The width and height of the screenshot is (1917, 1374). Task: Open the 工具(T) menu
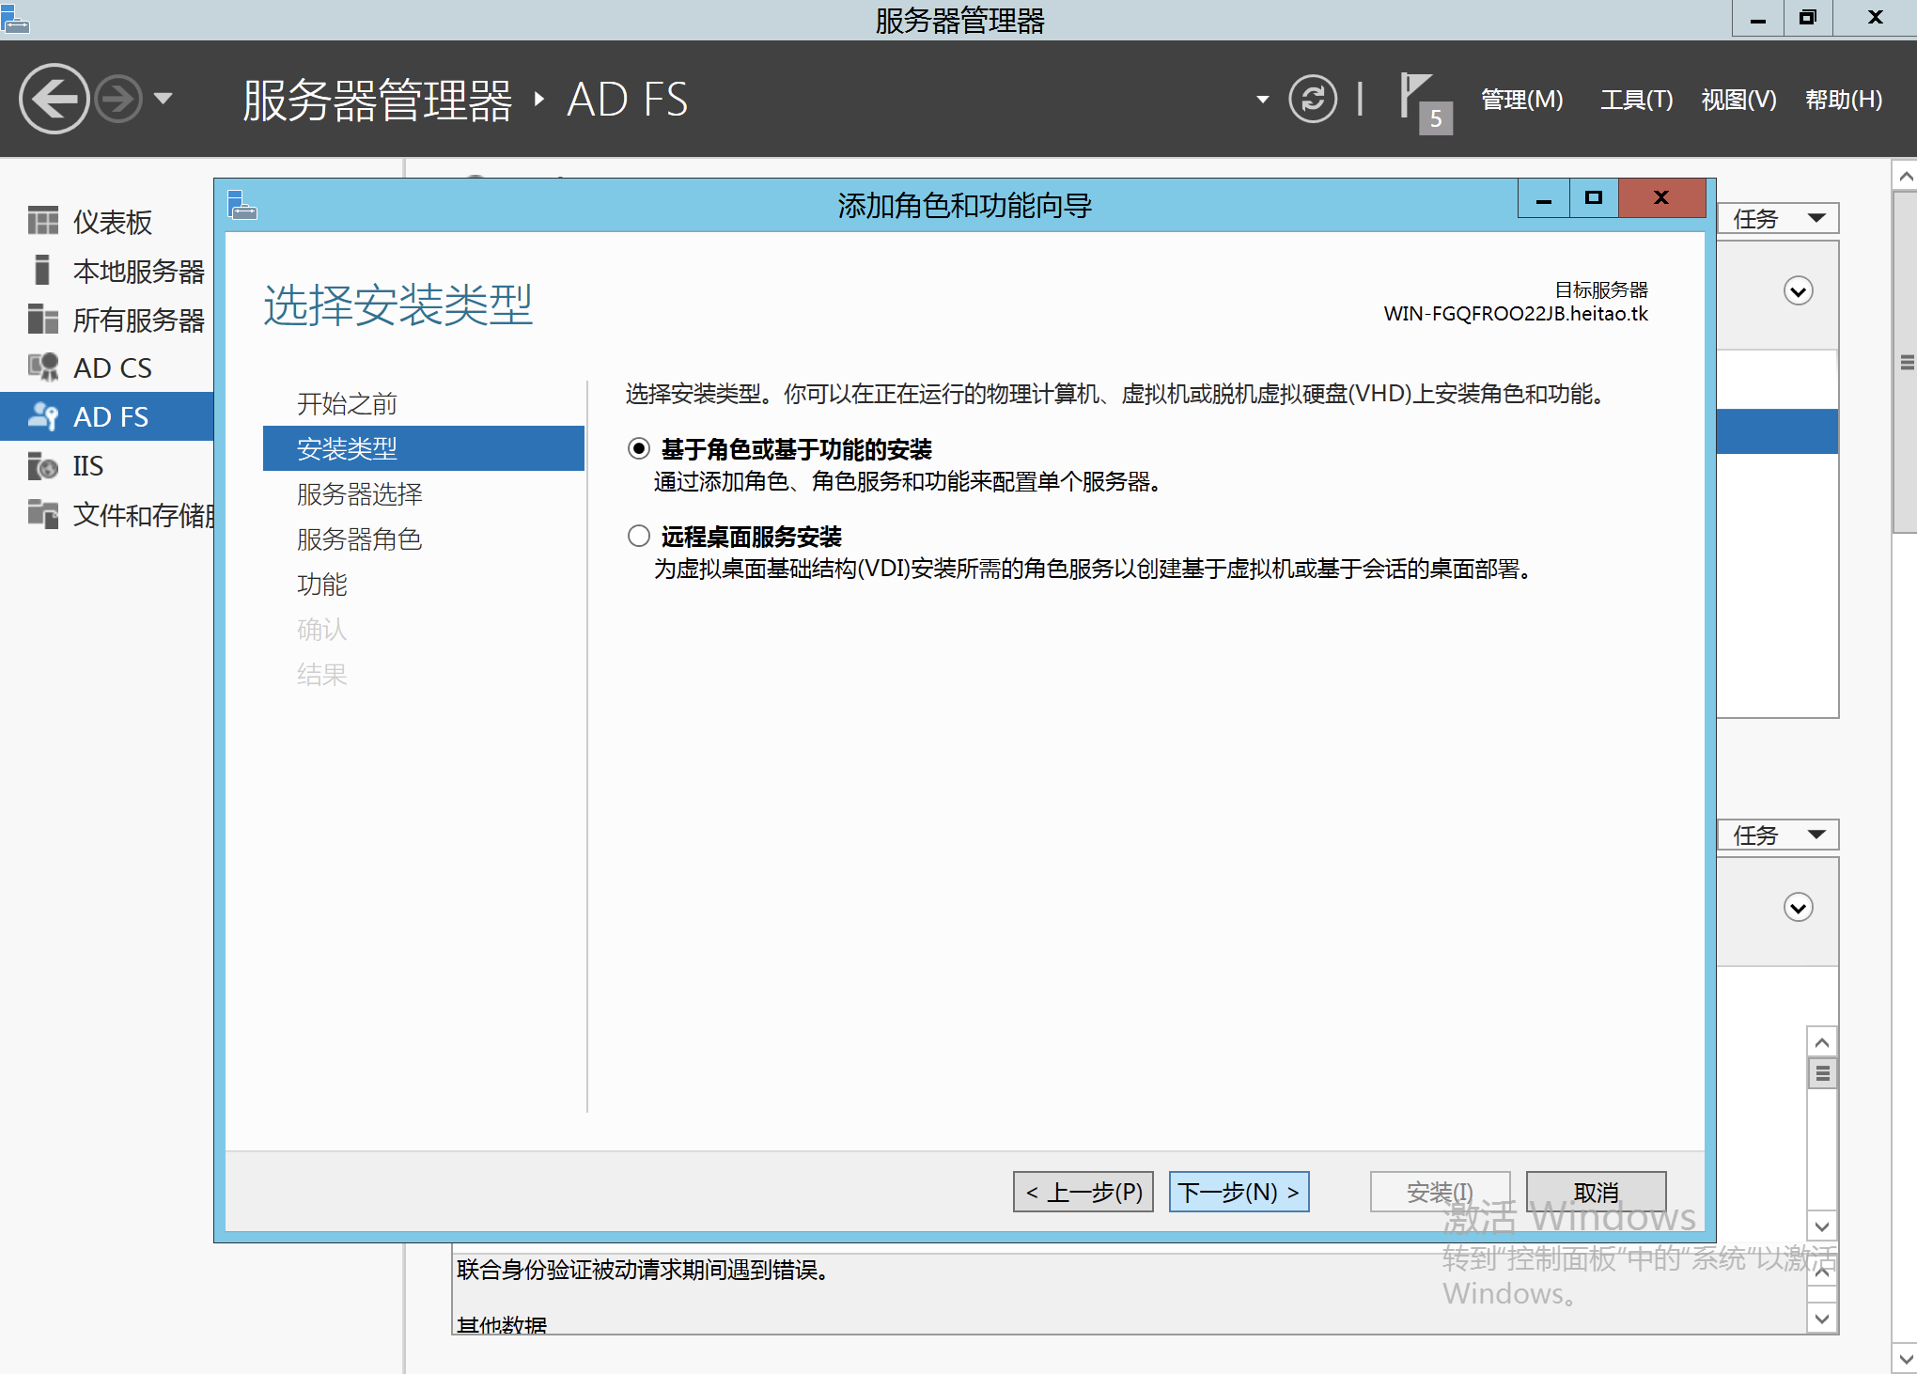point(1636,99)
